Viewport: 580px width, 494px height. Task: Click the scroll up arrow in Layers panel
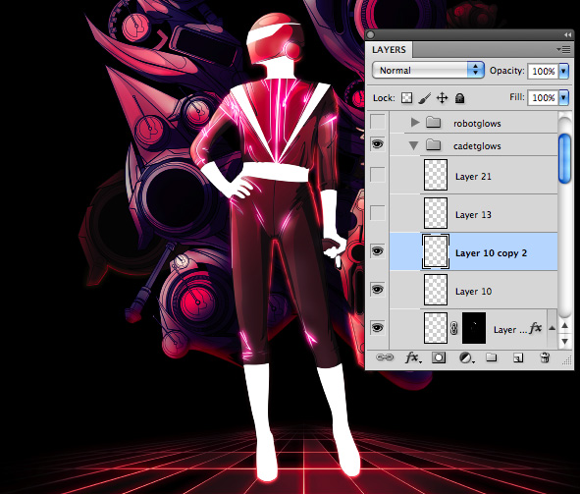point(565,326)
